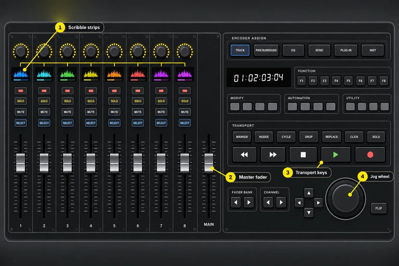Screen dimensions: 399x266
Task: Toggle CYCLE loop mode
Action: click(x=286, y=137)
